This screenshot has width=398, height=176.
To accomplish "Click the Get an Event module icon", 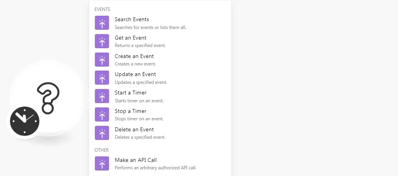I will [x=102, y=41].
